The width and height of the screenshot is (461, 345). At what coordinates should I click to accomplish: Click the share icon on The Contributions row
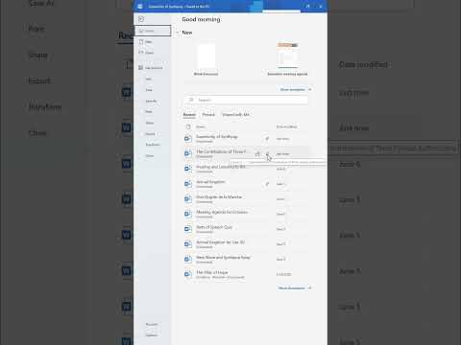(x=257, y=154)
